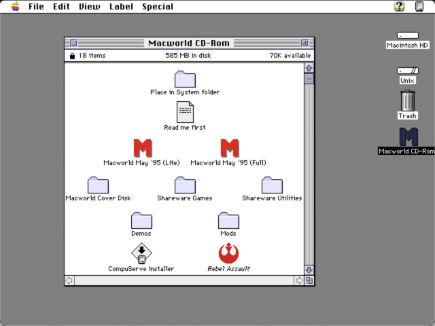
Task: Click the '18 items' text
Action: [92, 56]
